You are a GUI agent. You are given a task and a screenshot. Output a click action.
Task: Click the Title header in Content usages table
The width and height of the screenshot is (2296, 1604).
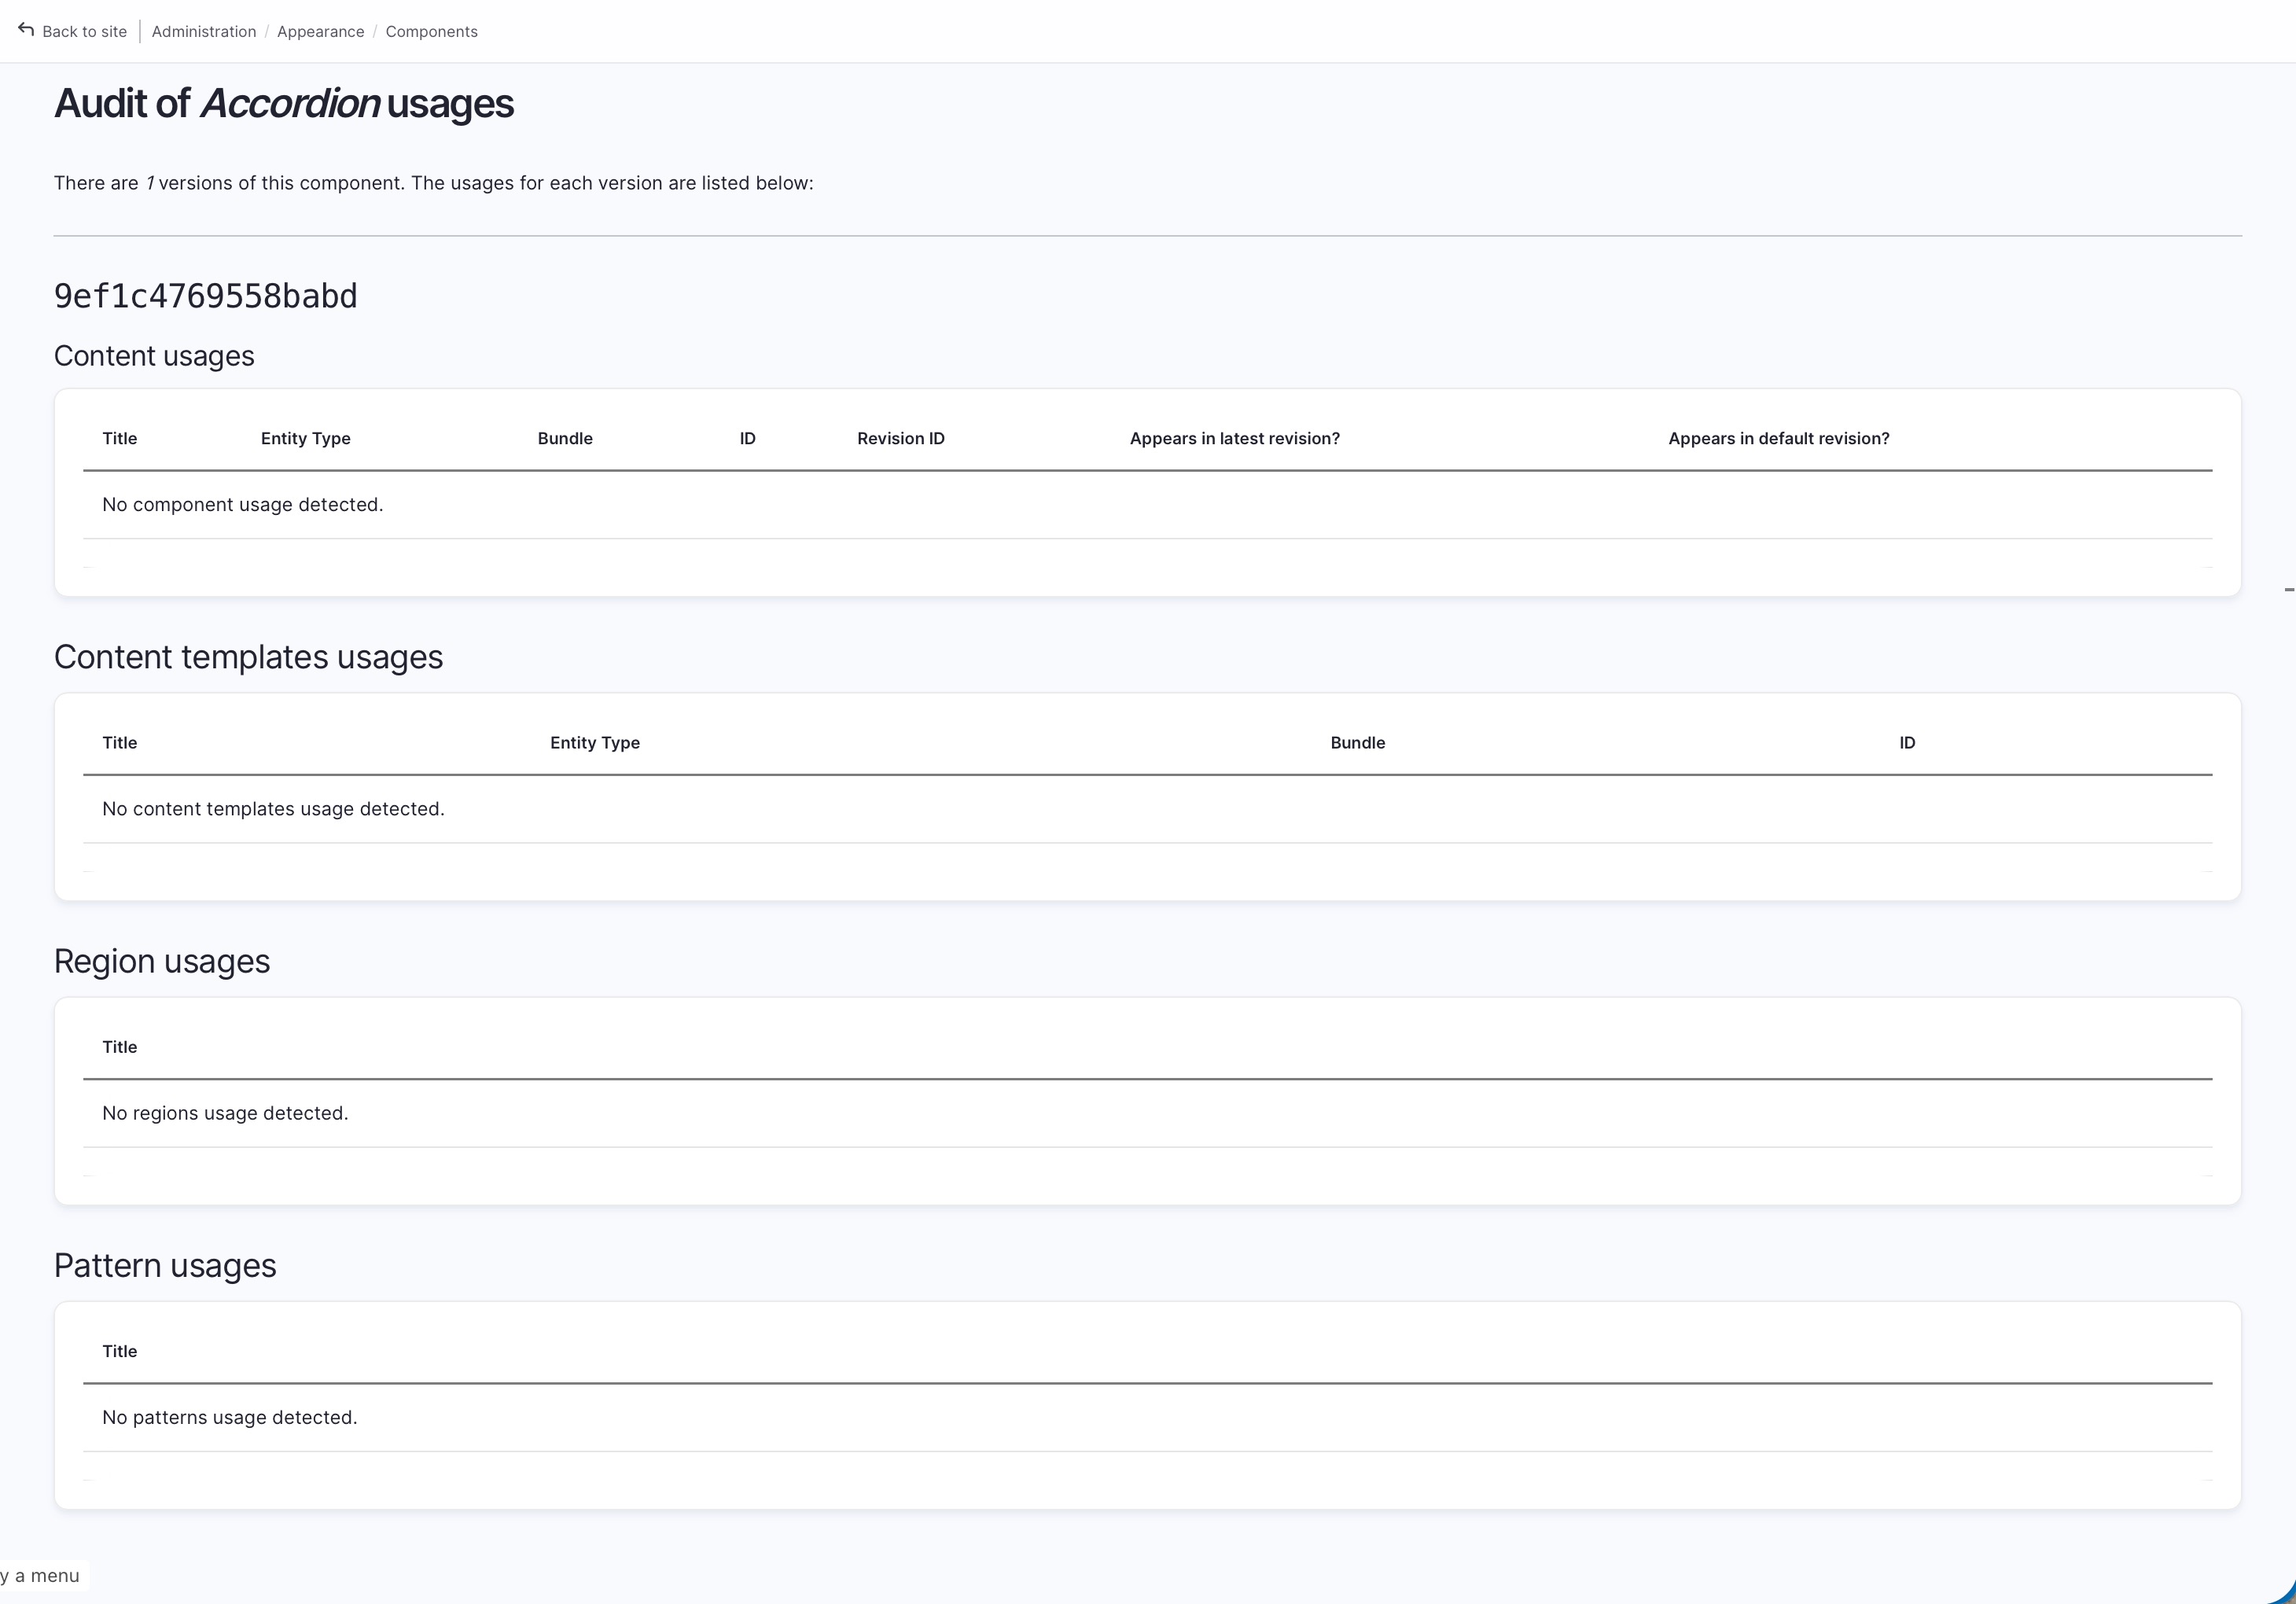tap(120, 439)
